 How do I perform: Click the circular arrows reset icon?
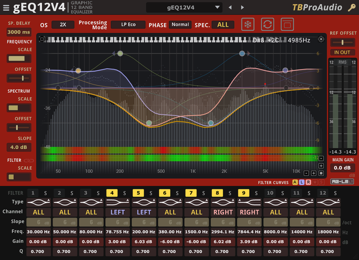tap(267, 24)
